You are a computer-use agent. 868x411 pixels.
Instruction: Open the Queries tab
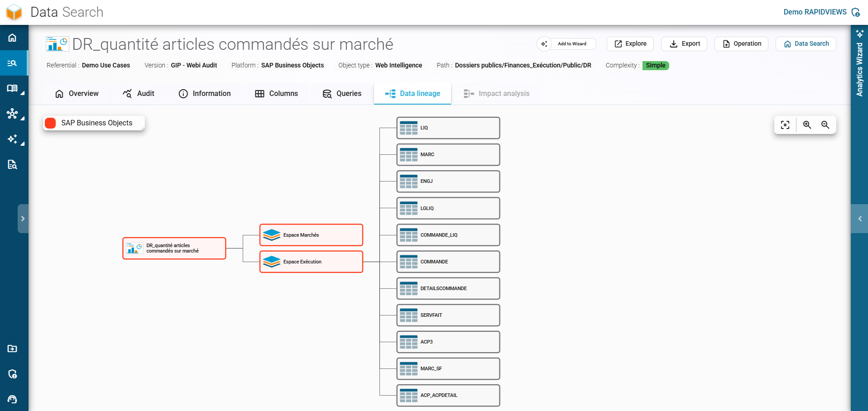pyautogui.click(x=342, y=94)
